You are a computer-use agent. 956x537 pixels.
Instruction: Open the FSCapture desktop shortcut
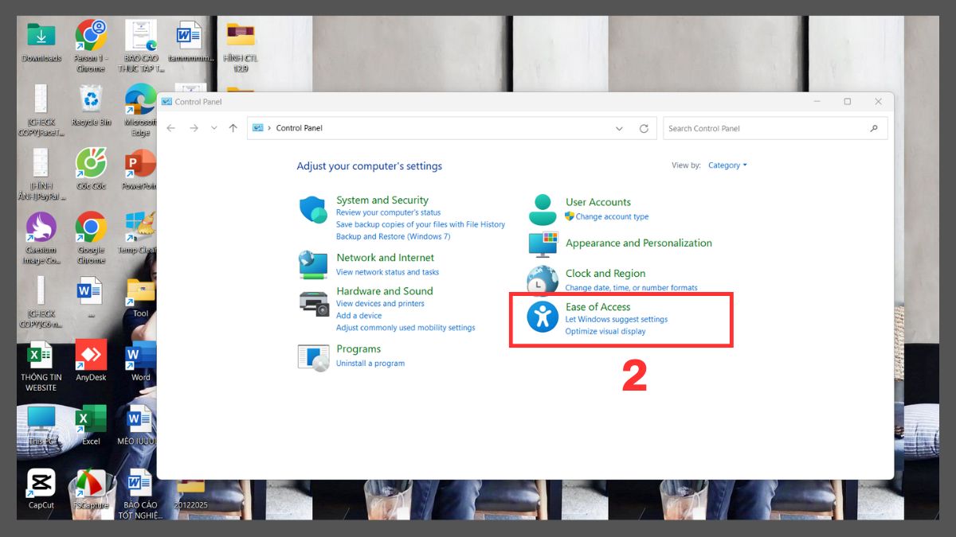[x=91, y=489]
